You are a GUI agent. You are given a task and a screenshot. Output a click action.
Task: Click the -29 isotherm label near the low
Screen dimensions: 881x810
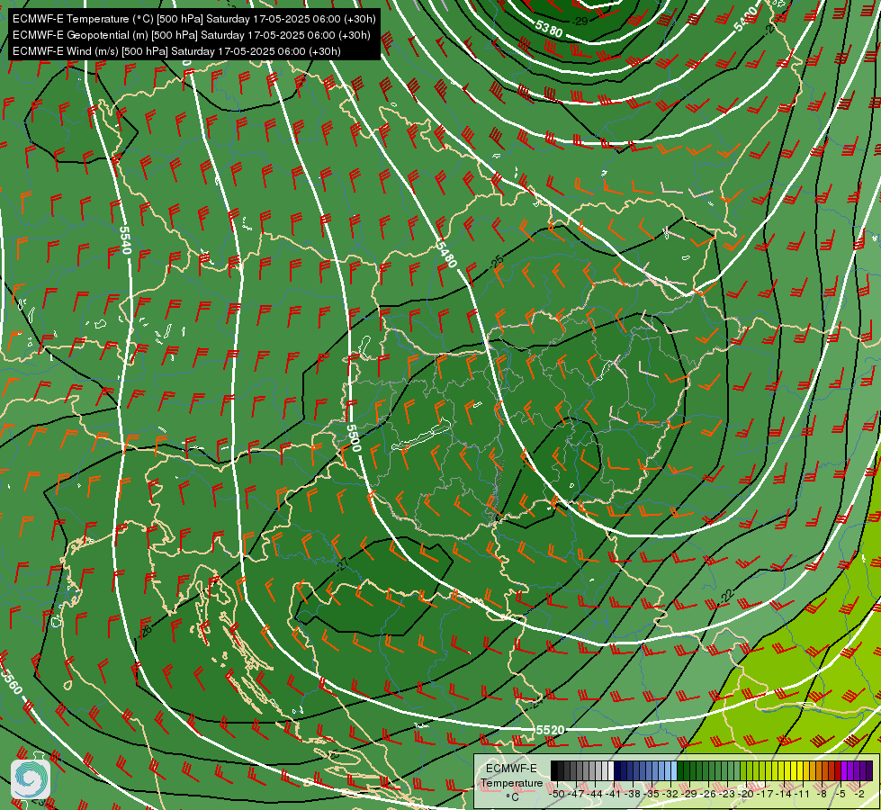pyautogui.click(x=579, y=22)
